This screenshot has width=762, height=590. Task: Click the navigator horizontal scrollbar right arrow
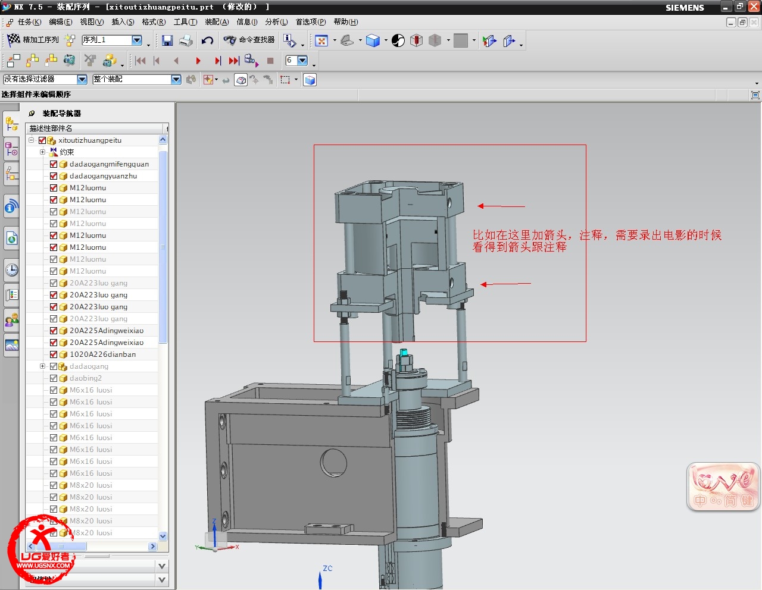click(x=152, y=547)
